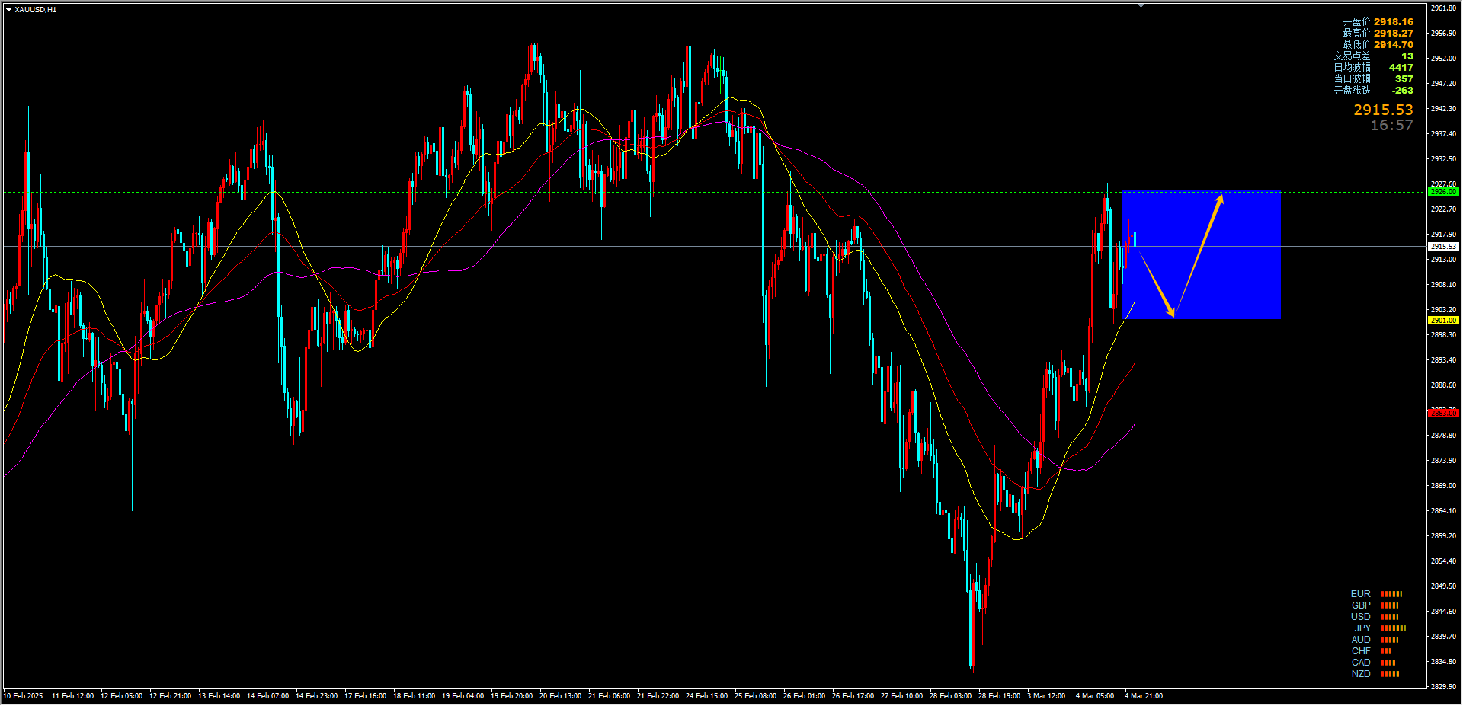Click the GBP currency strength meter
The height and width of the screenshot is (706, 1463).
[x=1390, y=605]
